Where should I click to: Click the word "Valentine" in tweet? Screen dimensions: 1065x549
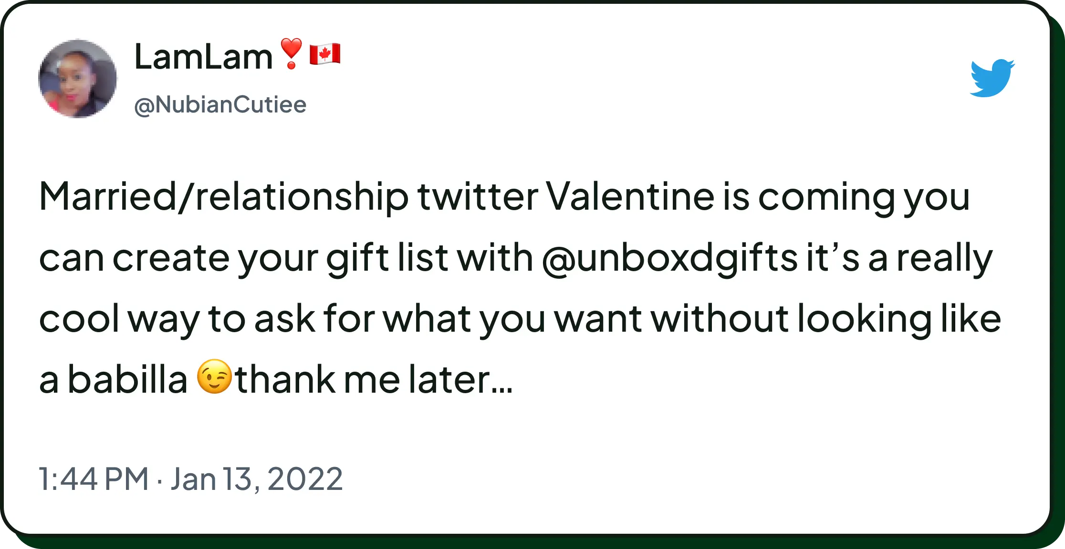[629, 196]
